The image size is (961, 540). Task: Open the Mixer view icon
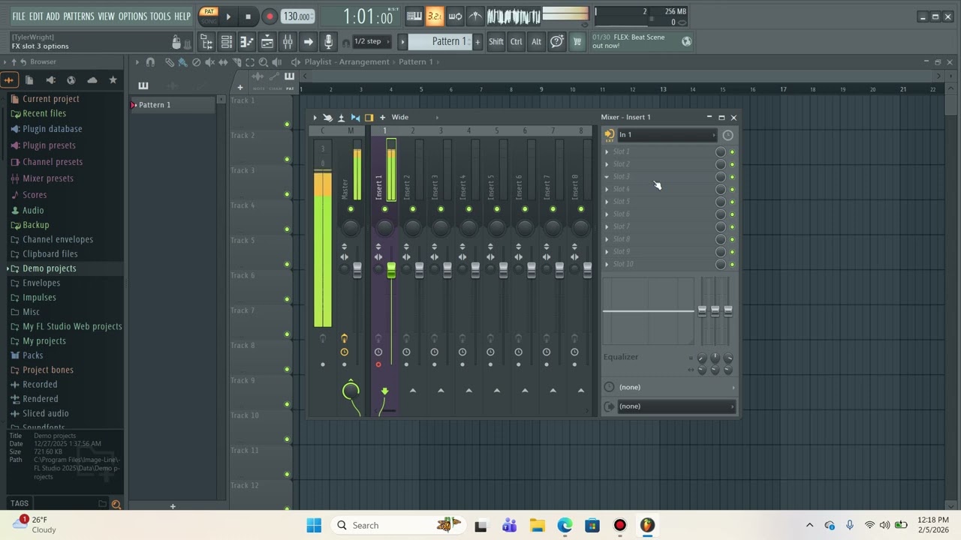tap(288, 42)
